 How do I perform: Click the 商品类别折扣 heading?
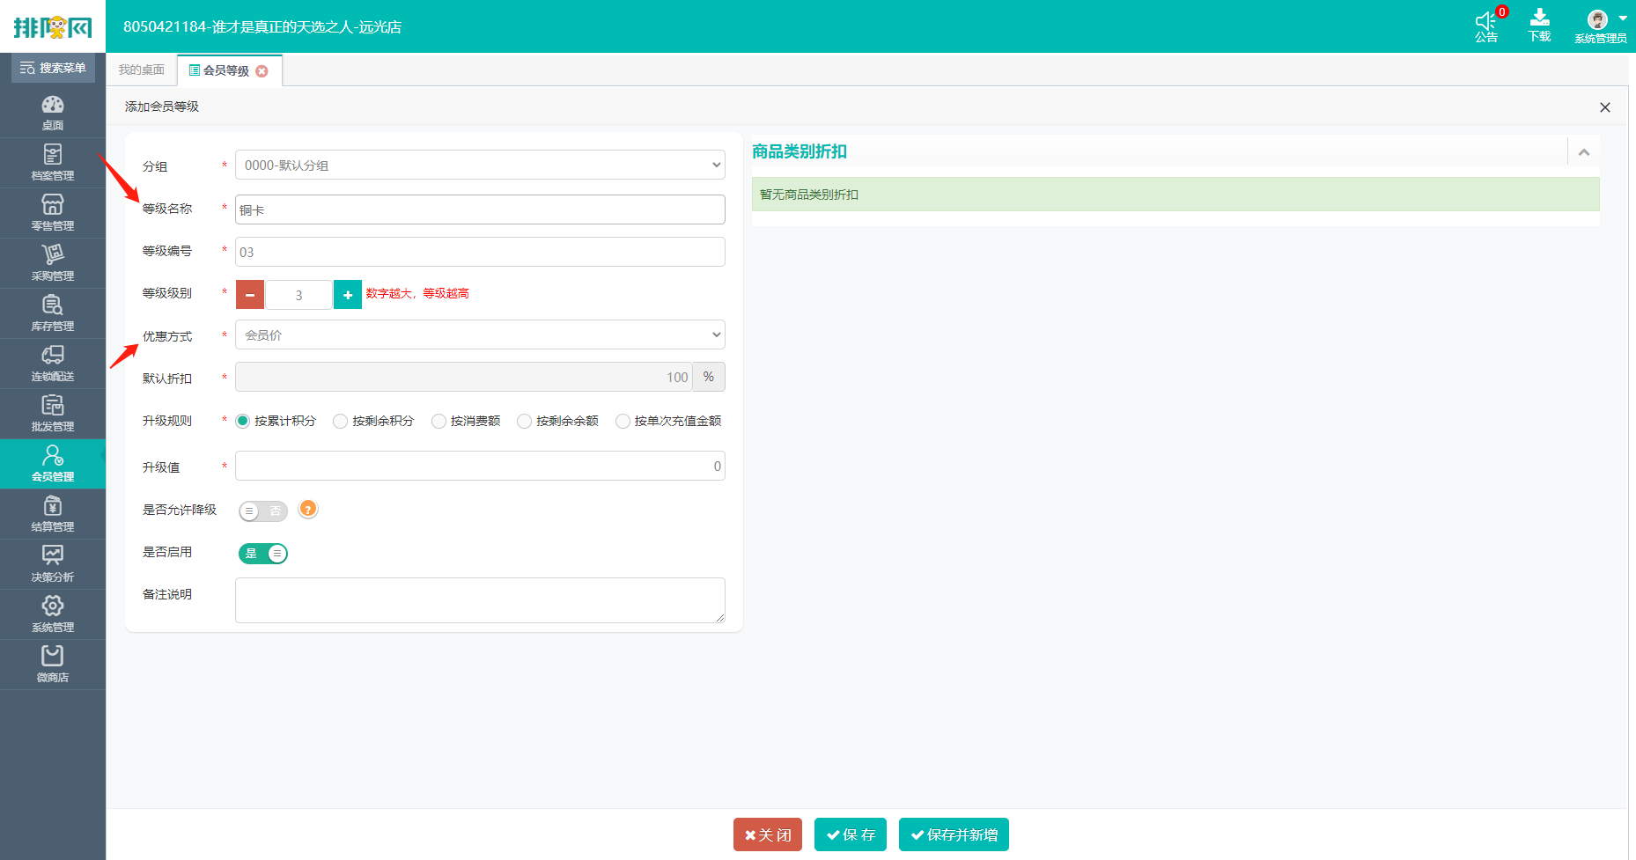click(x=800, y=151)
